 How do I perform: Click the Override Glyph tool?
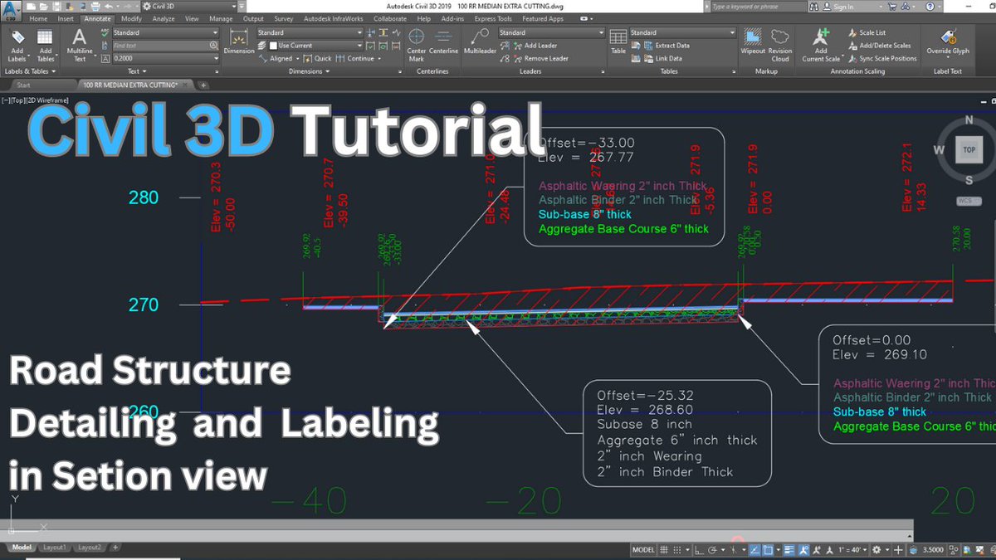coord(948,41)
